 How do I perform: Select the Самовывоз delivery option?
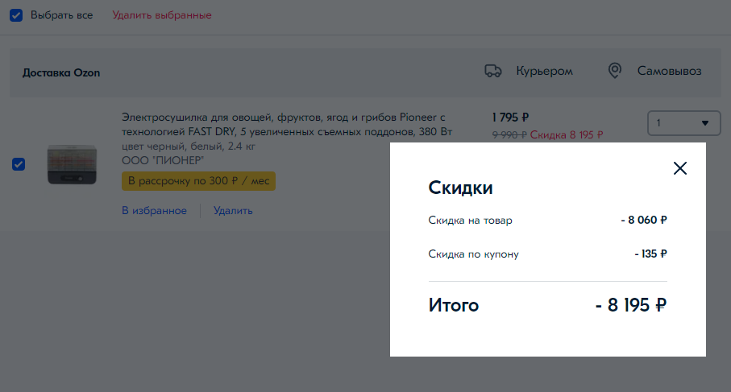669,71
